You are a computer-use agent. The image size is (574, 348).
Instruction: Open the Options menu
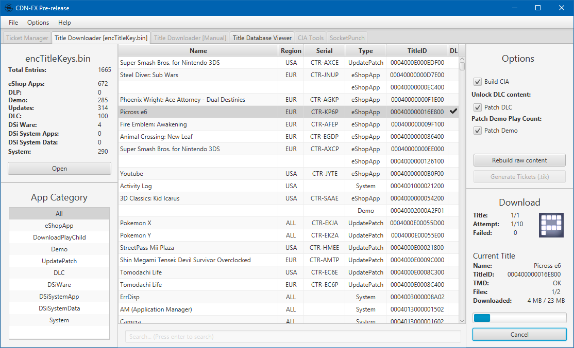(38, 22)
